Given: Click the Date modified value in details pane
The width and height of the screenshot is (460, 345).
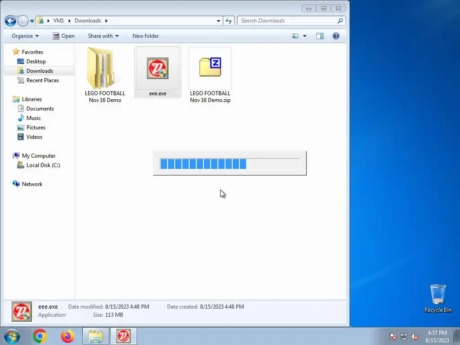Looking at the screenshot, I should [x=127, y=306].
